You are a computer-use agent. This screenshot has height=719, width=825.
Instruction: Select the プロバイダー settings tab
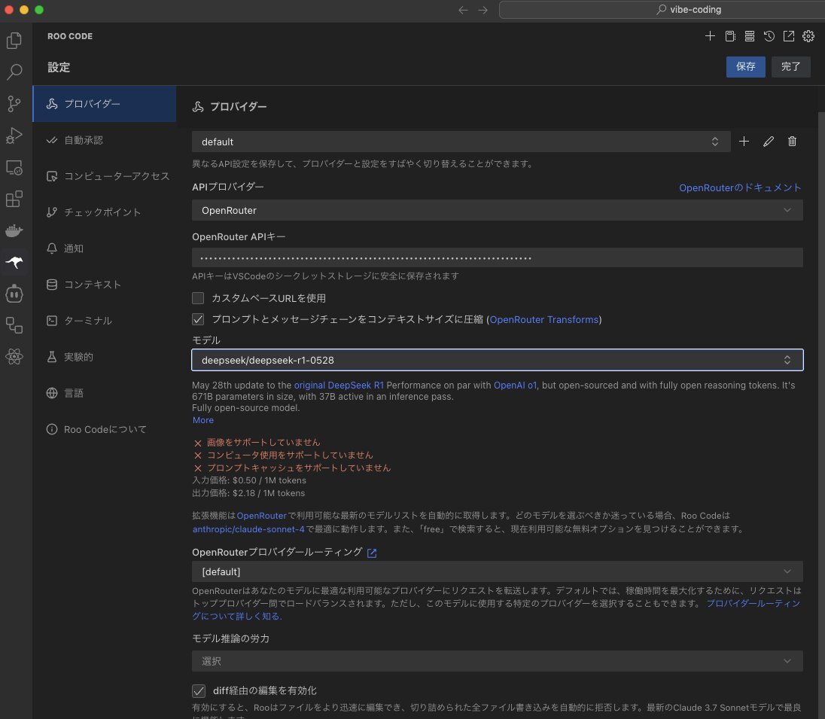coord(105,104)
